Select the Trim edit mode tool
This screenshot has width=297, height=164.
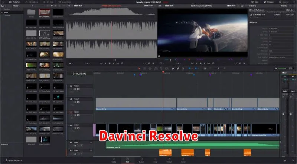click(144, 68)
